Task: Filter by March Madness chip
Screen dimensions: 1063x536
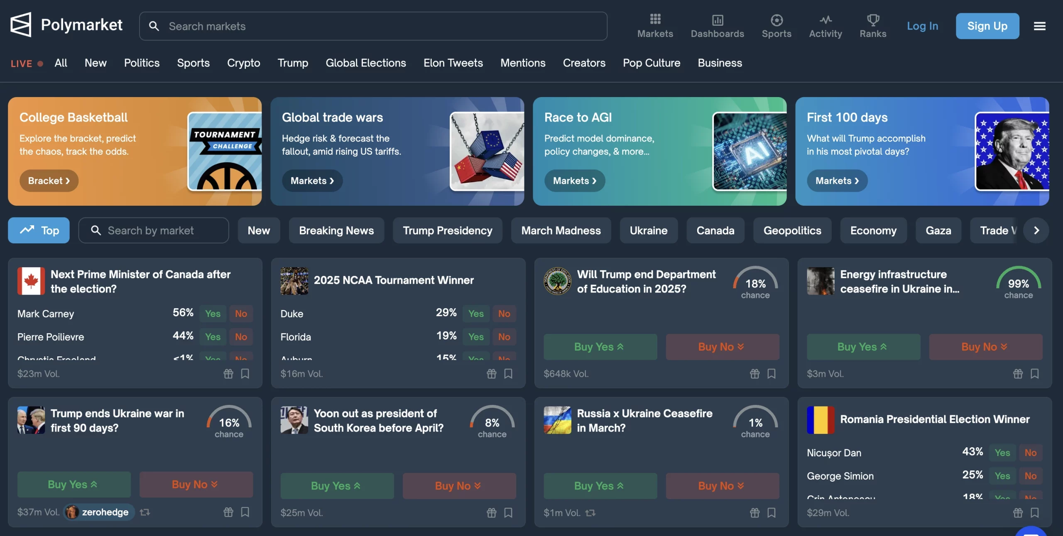Action: pos(561,230)
